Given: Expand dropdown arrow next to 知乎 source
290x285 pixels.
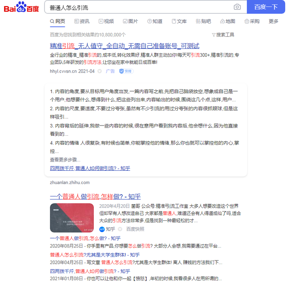Looking at the screenshot, I should [x=120, y=229].
